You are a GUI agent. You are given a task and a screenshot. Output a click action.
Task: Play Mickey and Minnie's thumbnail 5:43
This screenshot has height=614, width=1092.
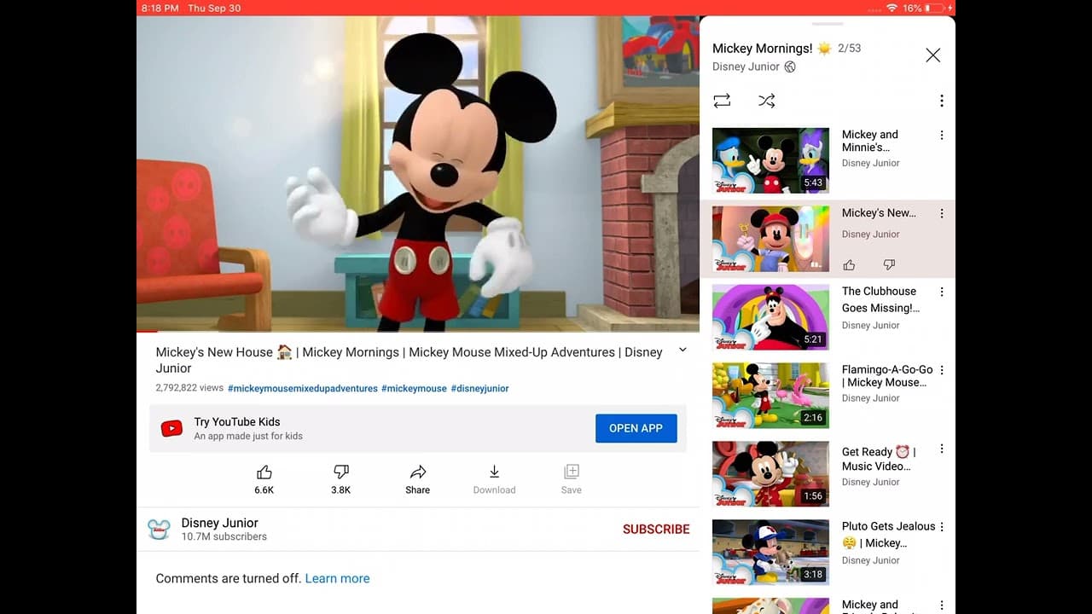pos(770,160)
